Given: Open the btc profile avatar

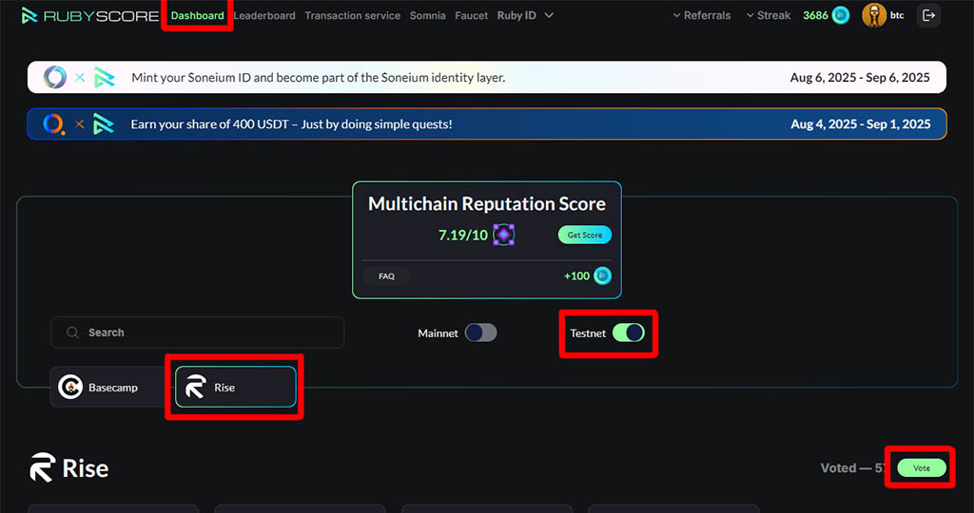Looking at the screenshot, I should point(874,15).
